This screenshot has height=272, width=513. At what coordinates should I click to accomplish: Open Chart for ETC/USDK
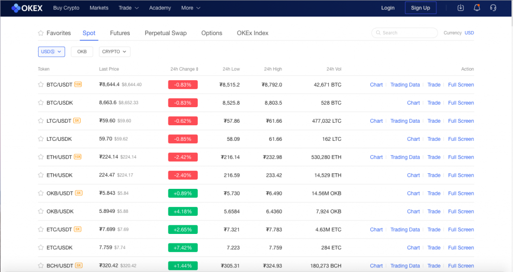[413, 248]
